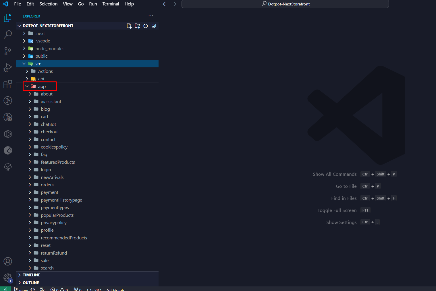Open the Edit menu

click(x=30, y=4)
